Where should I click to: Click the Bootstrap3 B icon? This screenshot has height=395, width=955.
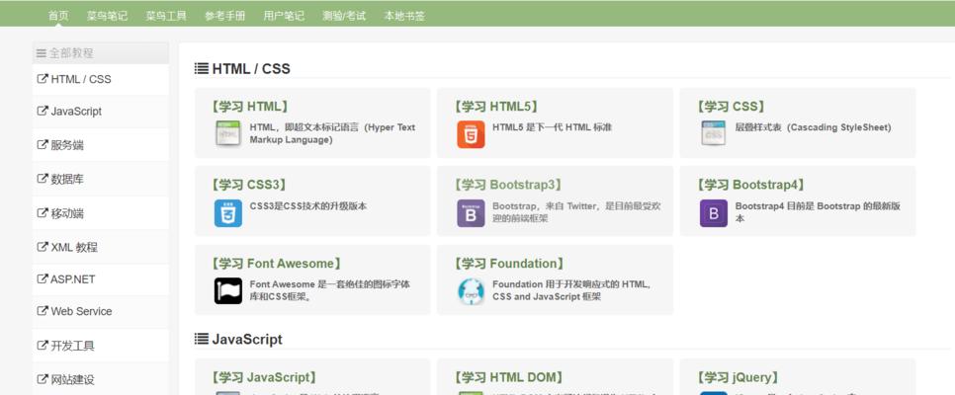point(471,213)
